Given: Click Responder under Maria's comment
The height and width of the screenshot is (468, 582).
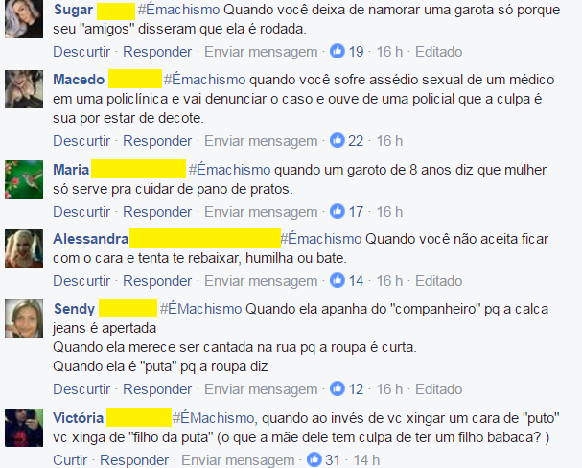Looking at the screenshot, I should [x=157, y=212].
